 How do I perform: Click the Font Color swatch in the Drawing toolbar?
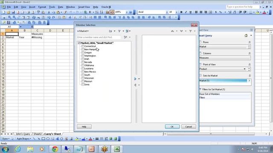click(90, 139)
